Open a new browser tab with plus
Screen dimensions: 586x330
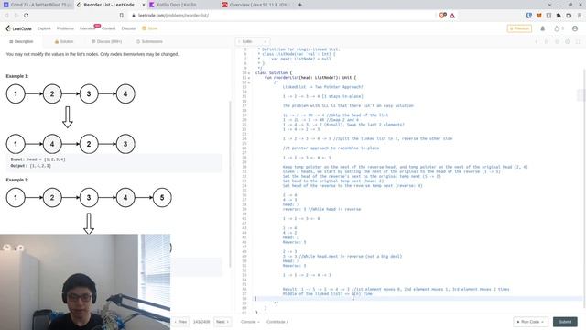(299, 5)
